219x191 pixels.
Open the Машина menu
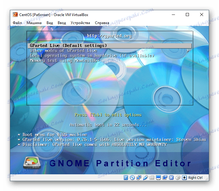point(34,23)
